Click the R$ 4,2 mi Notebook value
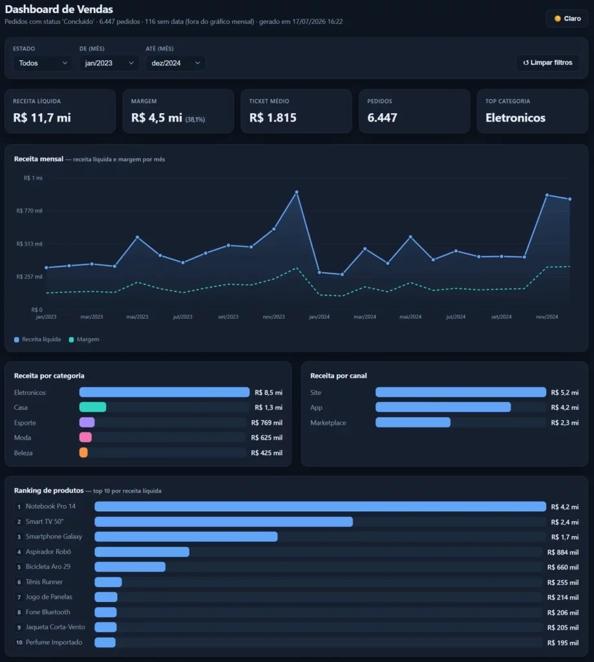The height and width of the screenshot is (662, 594). 565,507
